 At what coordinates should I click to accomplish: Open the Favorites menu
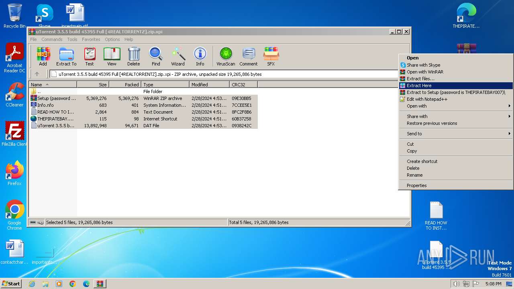(x=91, y=39)
